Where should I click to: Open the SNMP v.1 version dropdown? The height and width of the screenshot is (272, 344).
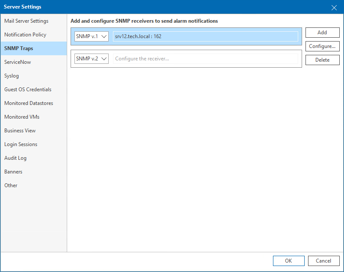point(104,36)
